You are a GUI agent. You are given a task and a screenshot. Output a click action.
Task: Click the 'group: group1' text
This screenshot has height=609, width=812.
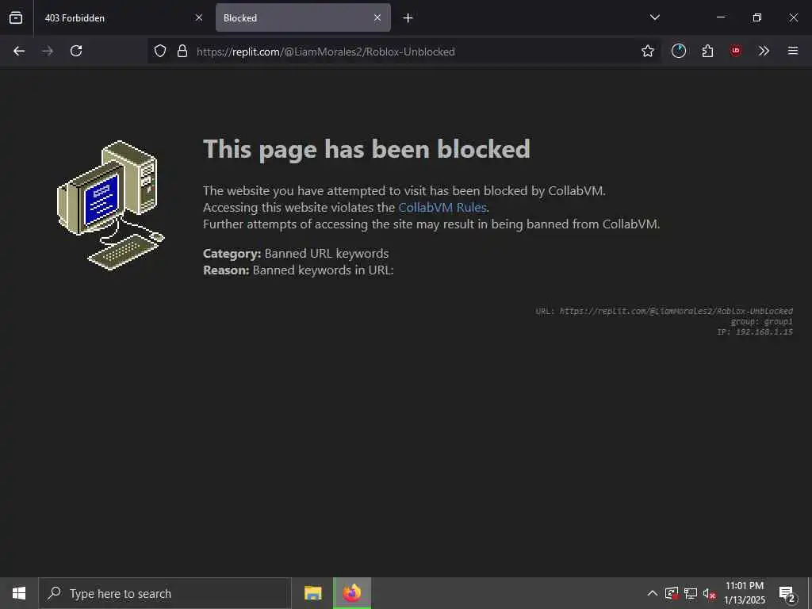(x=761, y=322)
